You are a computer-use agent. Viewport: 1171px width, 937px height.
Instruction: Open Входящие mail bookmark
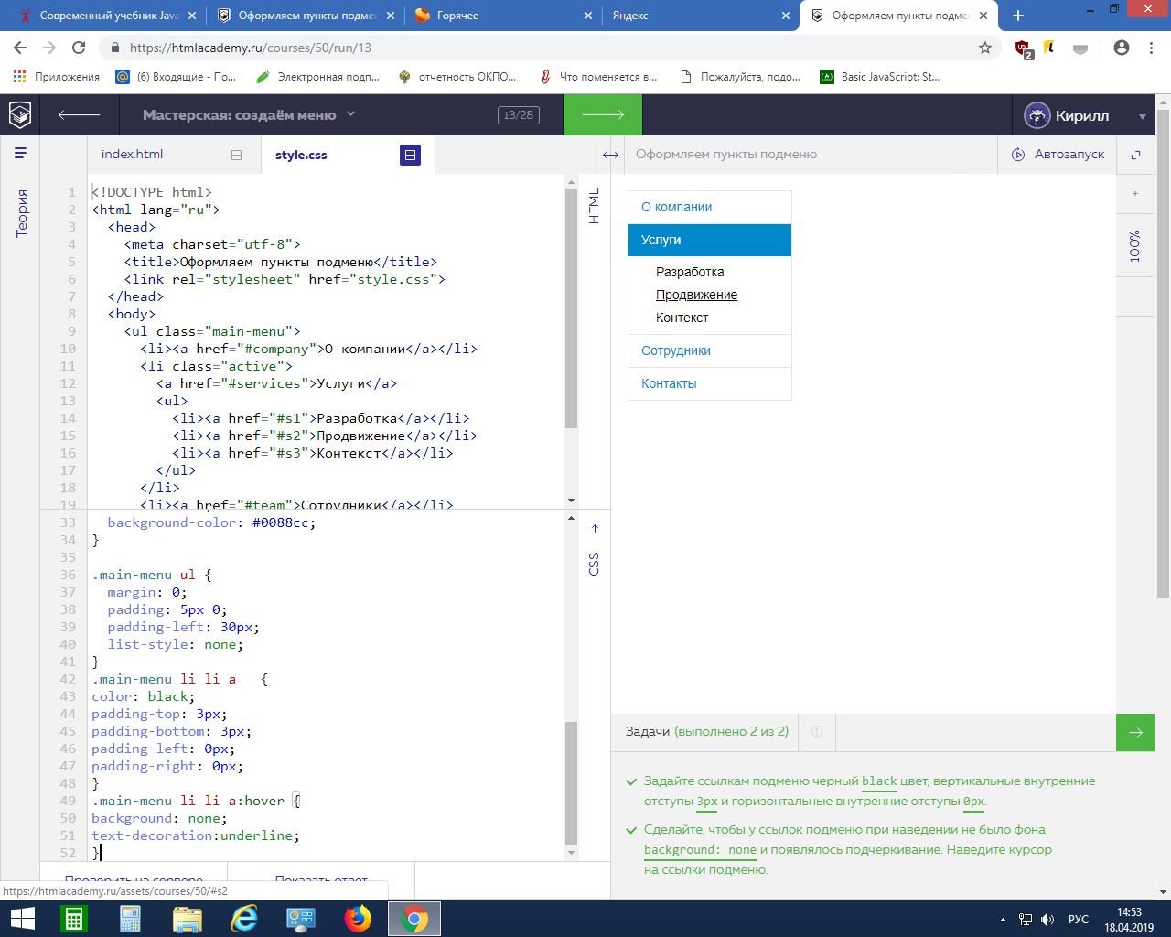tap(177, 77)
